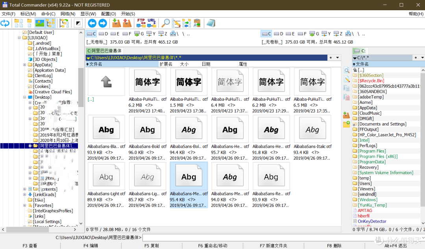
Task: Go back with blue left arrow
Action: click(x=92, y=23)
